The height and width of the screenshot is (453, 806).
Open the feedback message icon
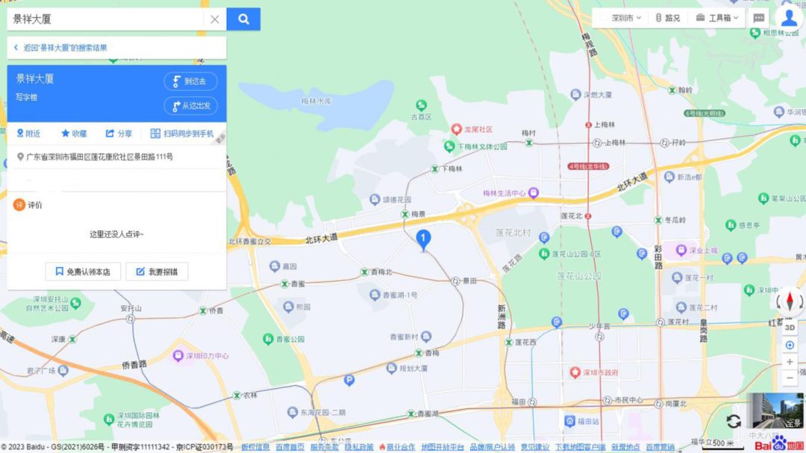pos(759,18)
